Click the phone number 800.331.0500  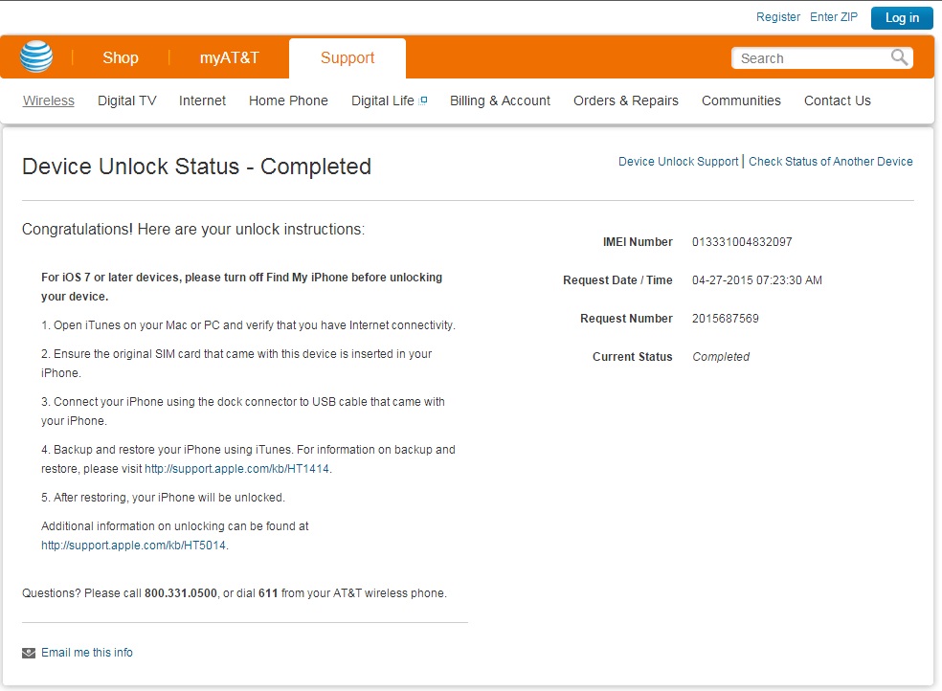[181, 593]
